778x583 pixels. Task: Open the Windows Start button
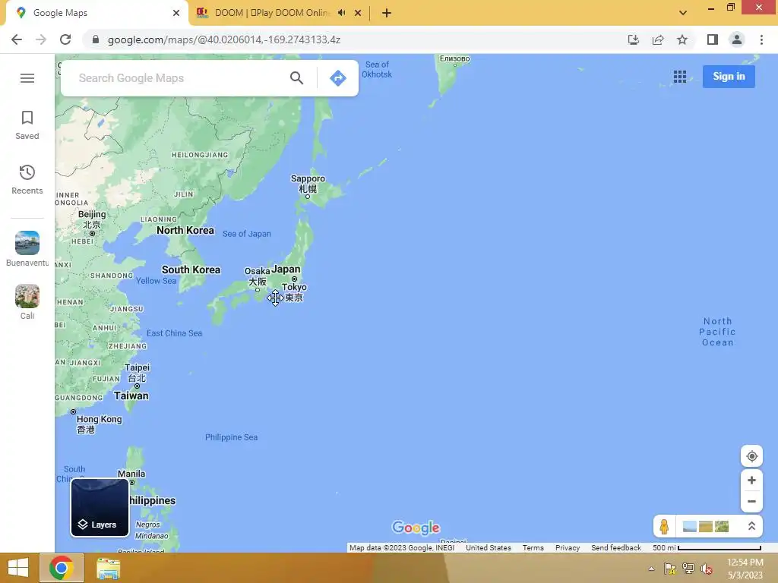tap(18, 568)
